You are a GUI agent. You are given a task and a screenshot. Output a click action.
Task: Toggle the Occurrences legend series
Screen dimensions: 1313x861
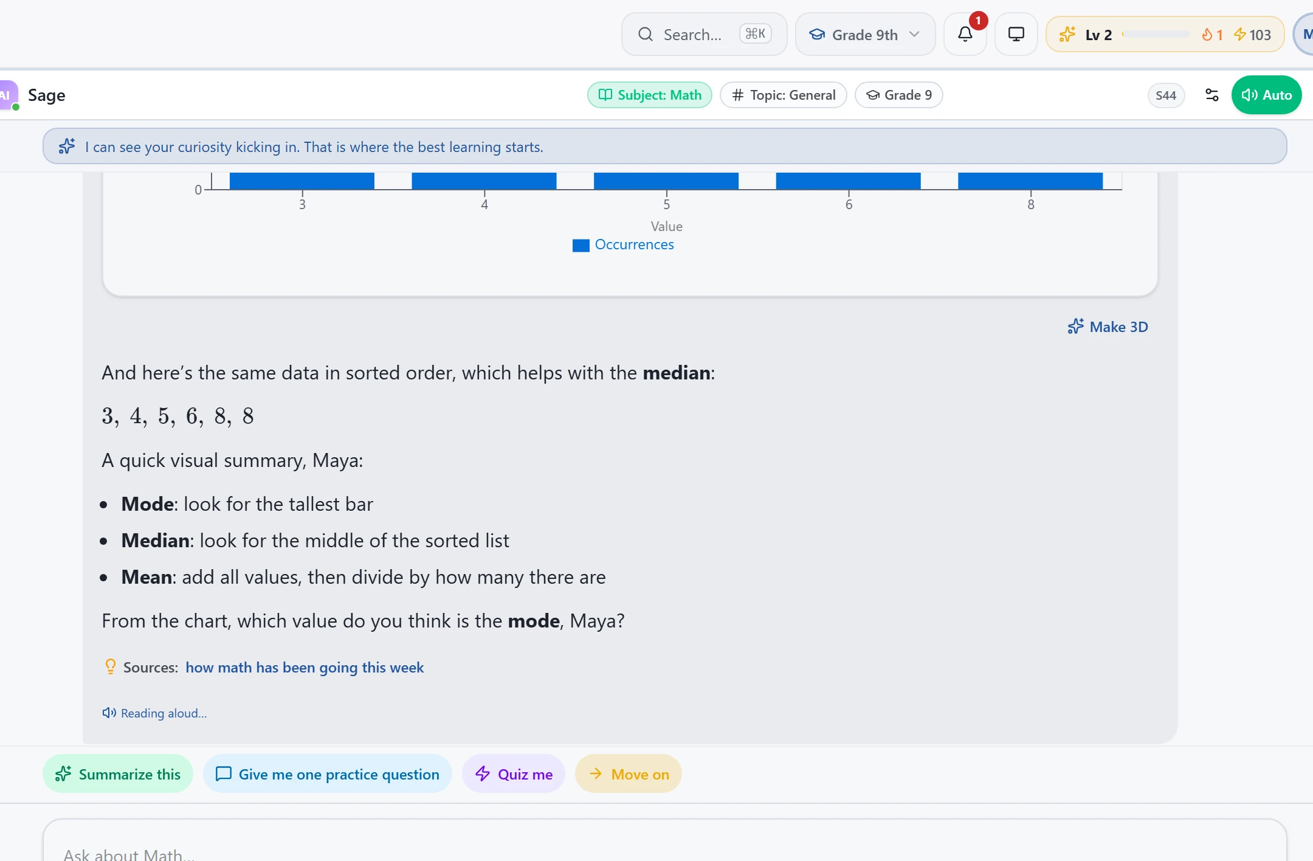pyautogui.click(x=623, y=244)
